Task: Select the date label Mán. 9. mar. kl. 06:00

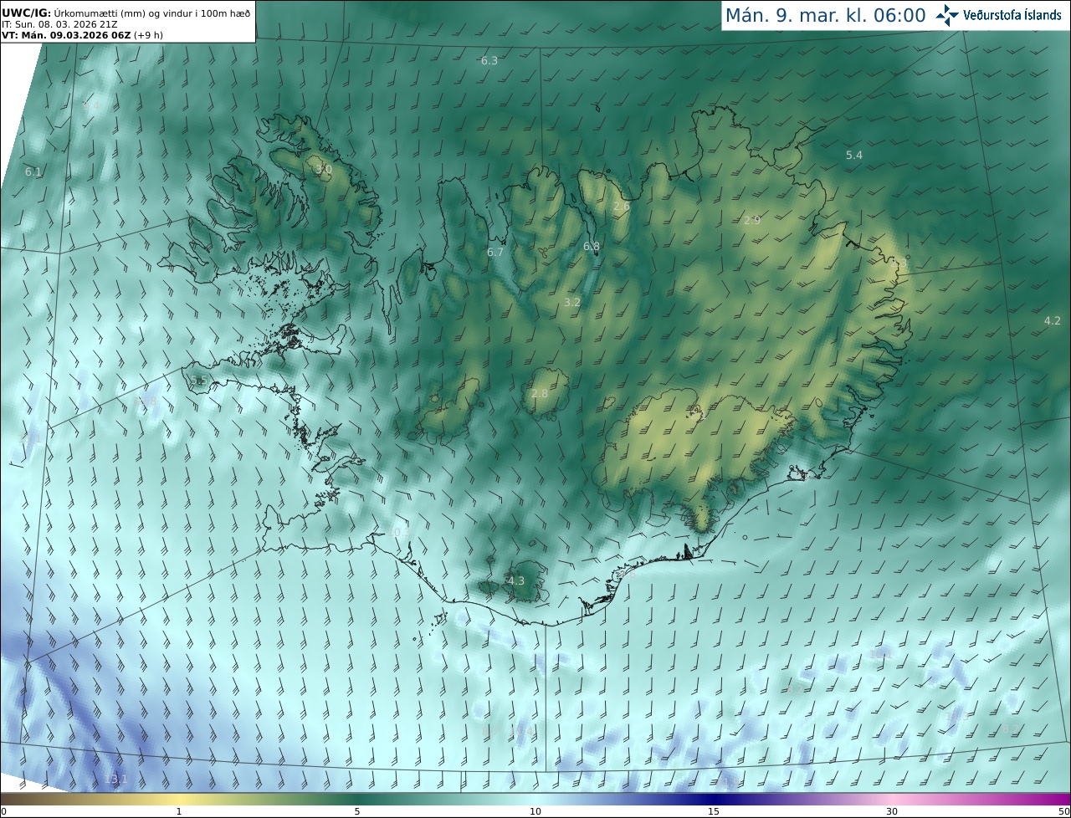Action: 825,15
